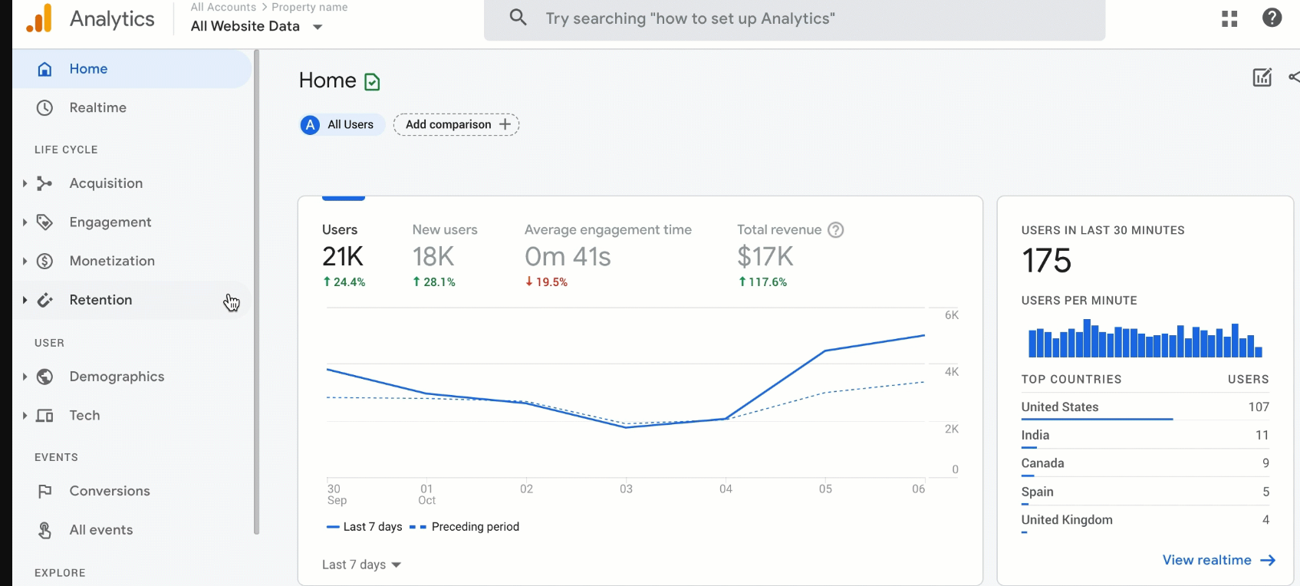
Task: Click the Preceding period legend entry
Action: (465, 527)
